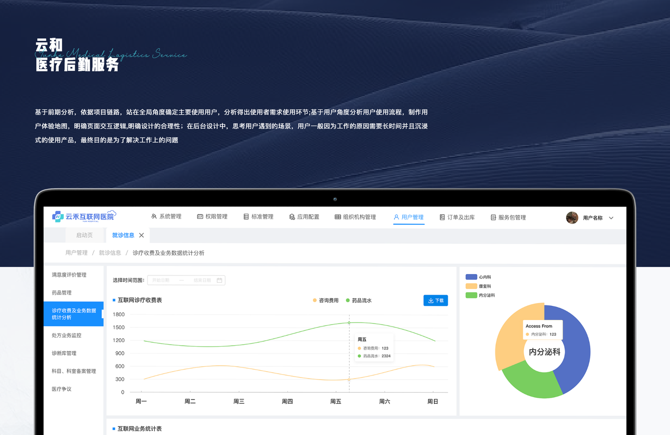Open the 组织机构管理 menu

tap(356, 217)
